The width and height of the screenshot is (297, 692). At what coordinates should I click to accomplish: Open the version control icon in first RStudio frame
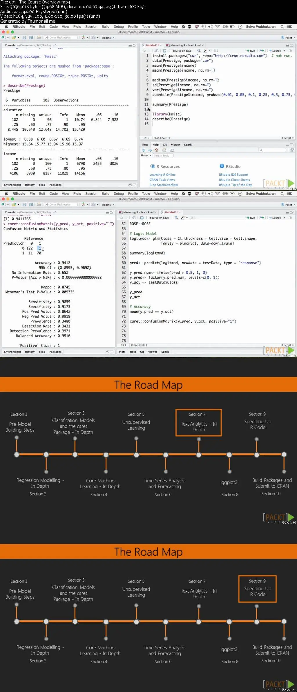pos(84,37)
